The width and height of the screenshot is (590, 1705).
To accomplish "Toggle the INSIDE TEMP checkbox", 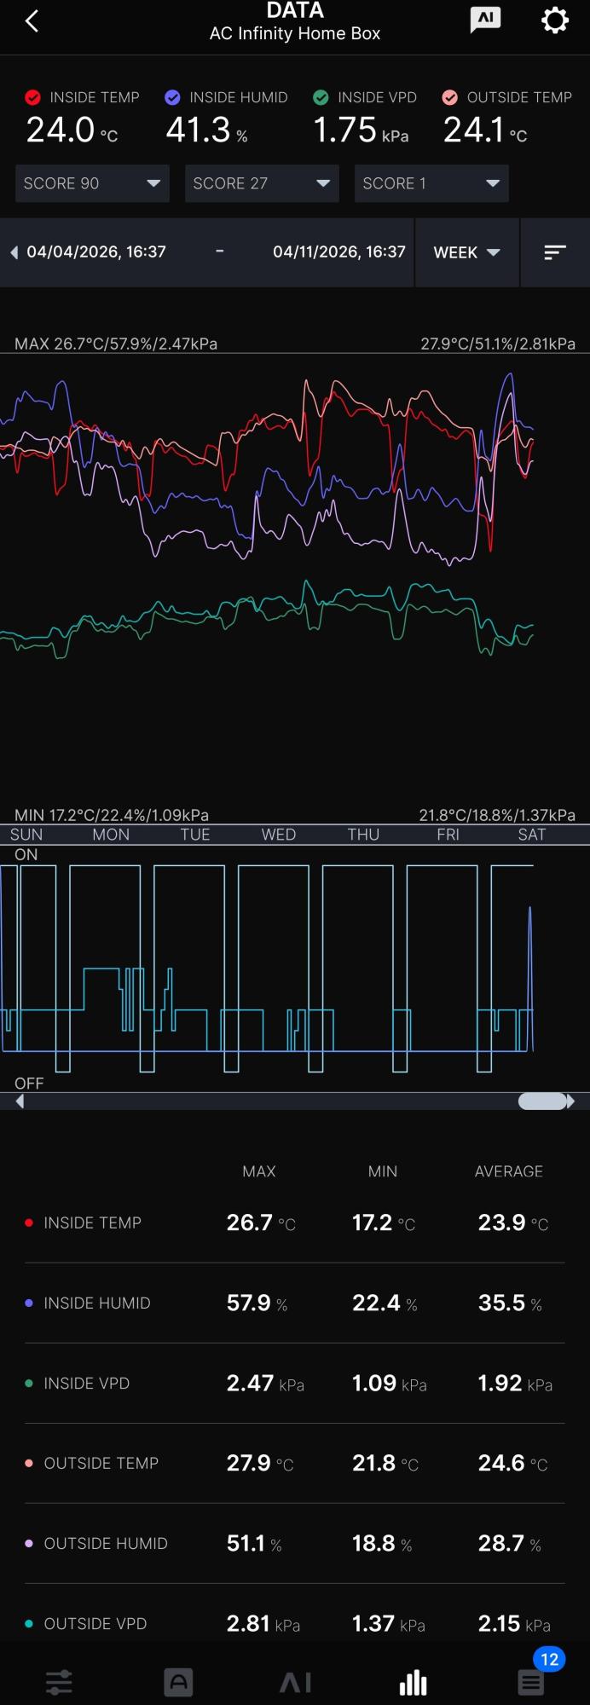I will [33, 98].
